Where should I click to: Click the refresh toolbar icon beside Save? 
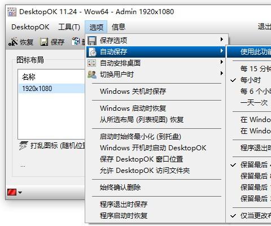[76, 41]
